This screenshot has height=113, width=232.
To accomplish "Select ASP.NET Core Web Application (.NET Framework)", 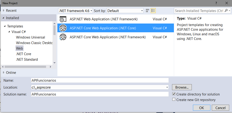I will (x=116, y=37).
